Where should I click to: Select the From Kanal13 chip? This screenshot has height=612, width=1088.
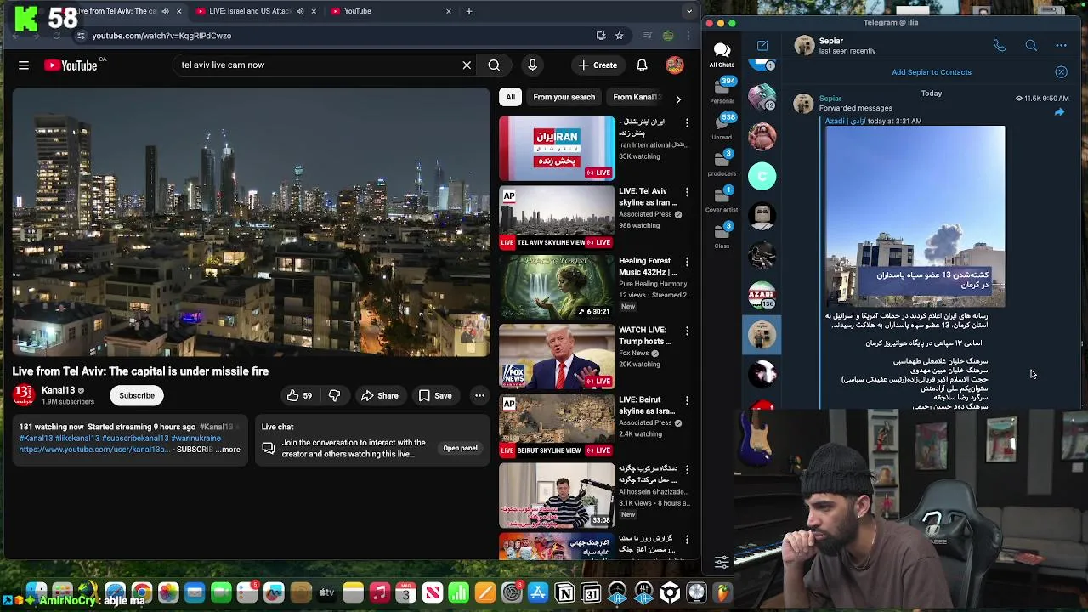pos(636,97)
